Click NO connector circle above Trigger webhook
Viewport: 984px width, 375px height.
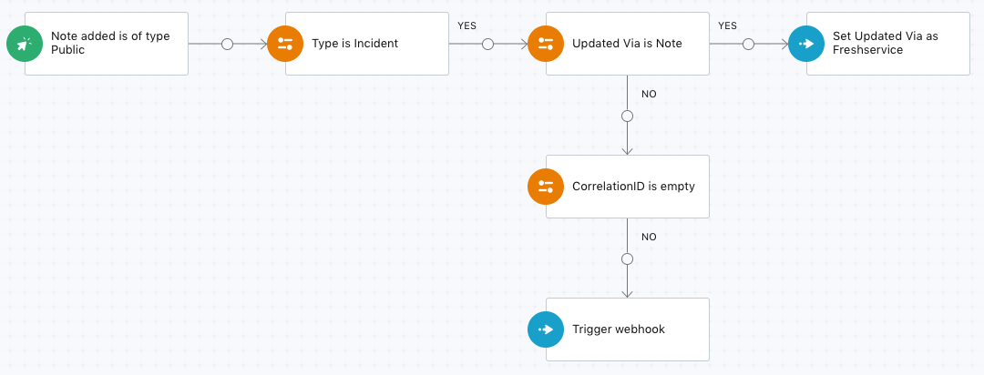point(627,259)
